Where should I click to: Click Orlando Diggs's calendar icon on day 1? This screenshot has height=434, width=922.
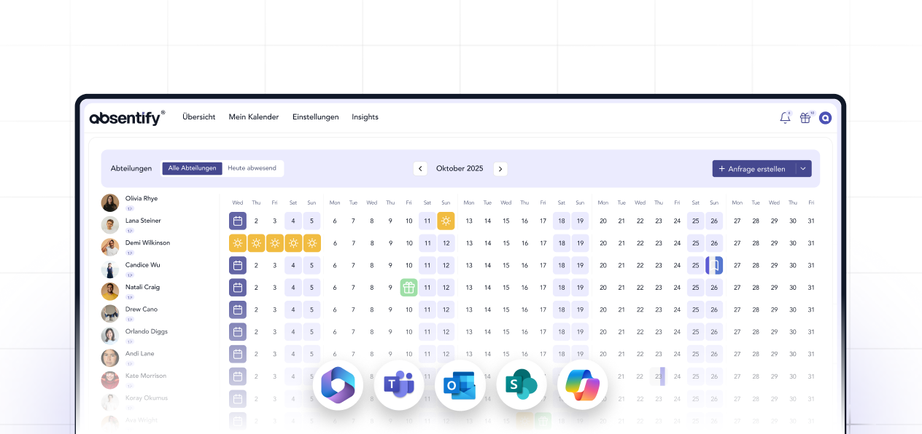pyautogui.click(x=238, y=332)
